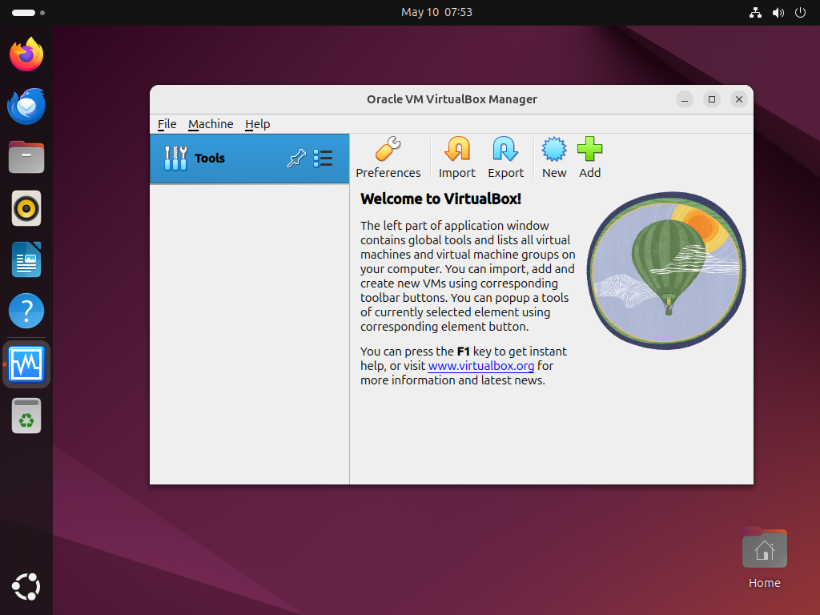Maximize the VirtualBox Manager window
This screenshot has width=820, height=615.
712,99
